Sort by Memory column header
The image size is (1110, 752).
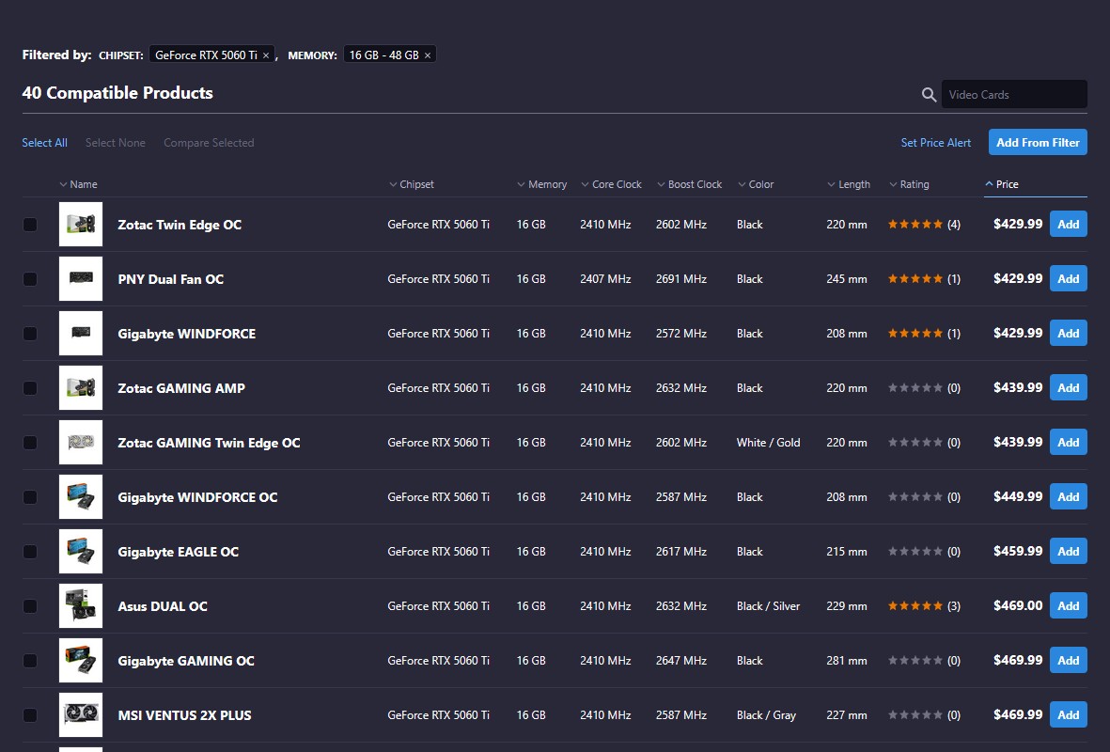542,184
